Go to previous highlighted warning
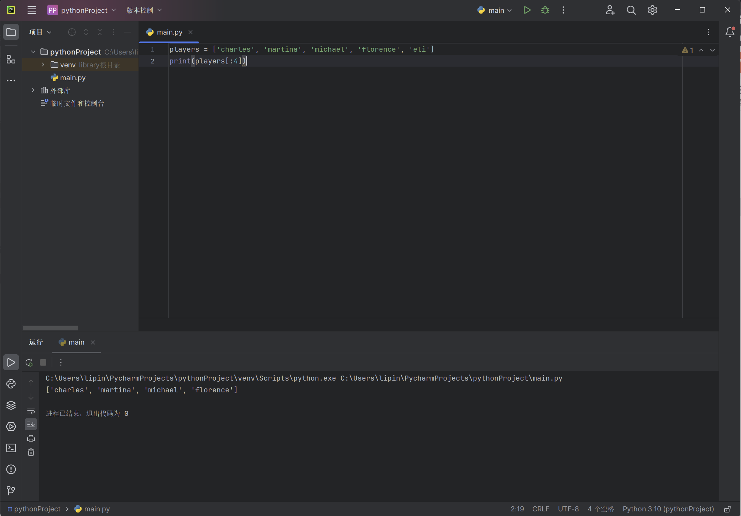The width and height of the screenshot is (741, 516). tap(701, 50)
